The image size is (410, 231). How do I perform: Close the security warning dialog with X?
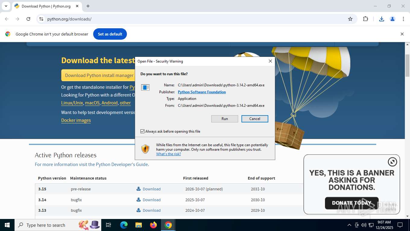tap(270, 61)
